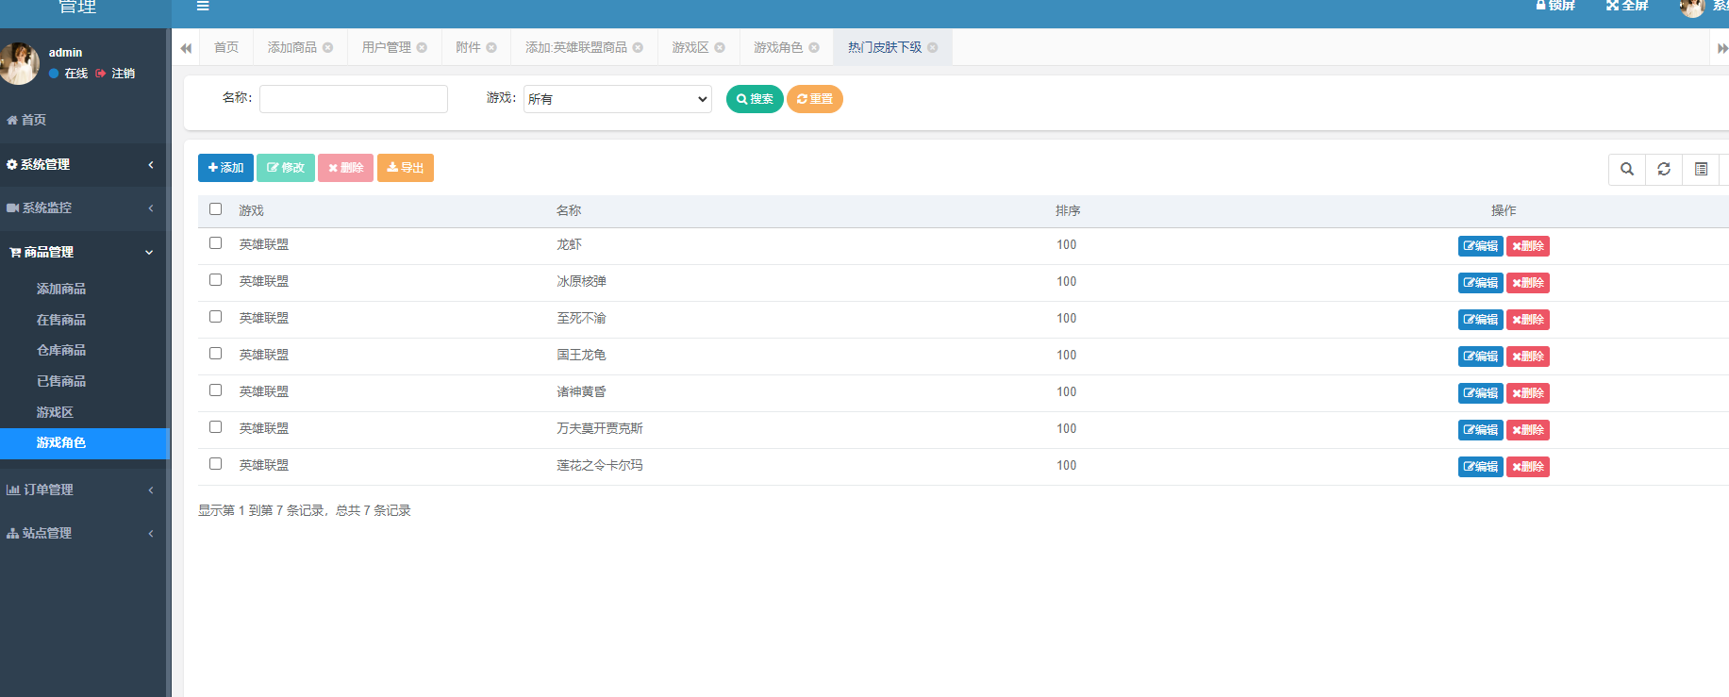1729x697 pixels.
Task: Click the orange 重置 reset button
Action: pos(815,99)
